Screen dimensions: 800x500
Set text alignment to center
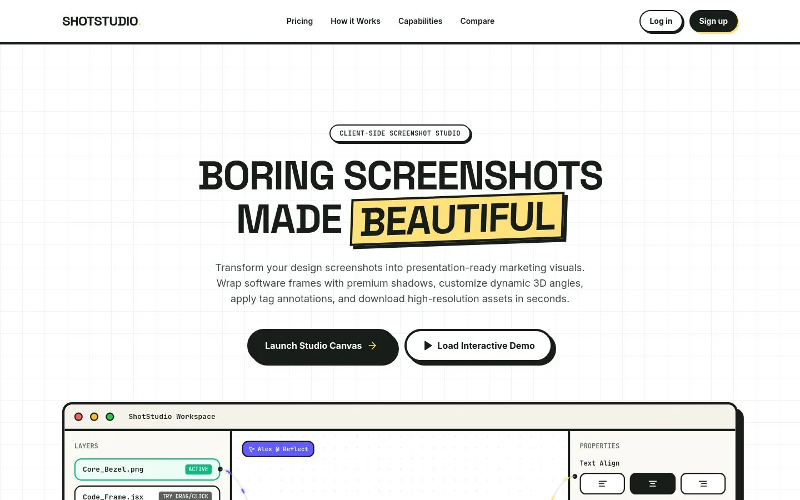point(653,484)
